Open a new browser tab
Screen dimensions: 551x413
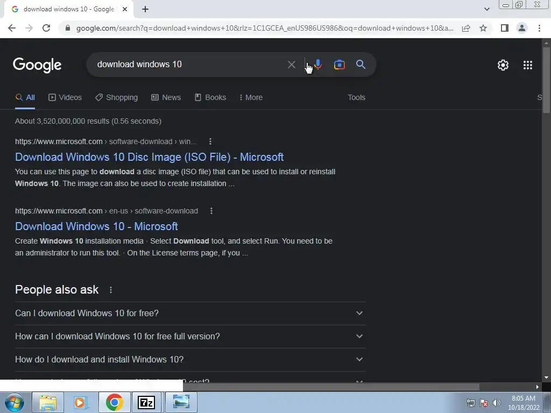[x=145, y=10]
